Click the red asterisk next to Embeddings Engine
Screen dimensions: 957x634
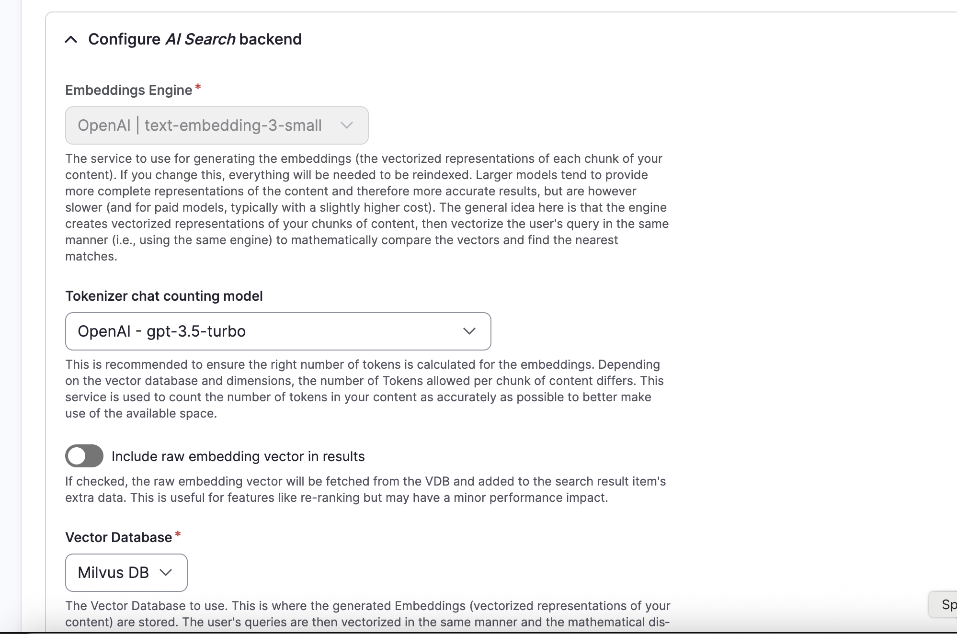[198, 86]
